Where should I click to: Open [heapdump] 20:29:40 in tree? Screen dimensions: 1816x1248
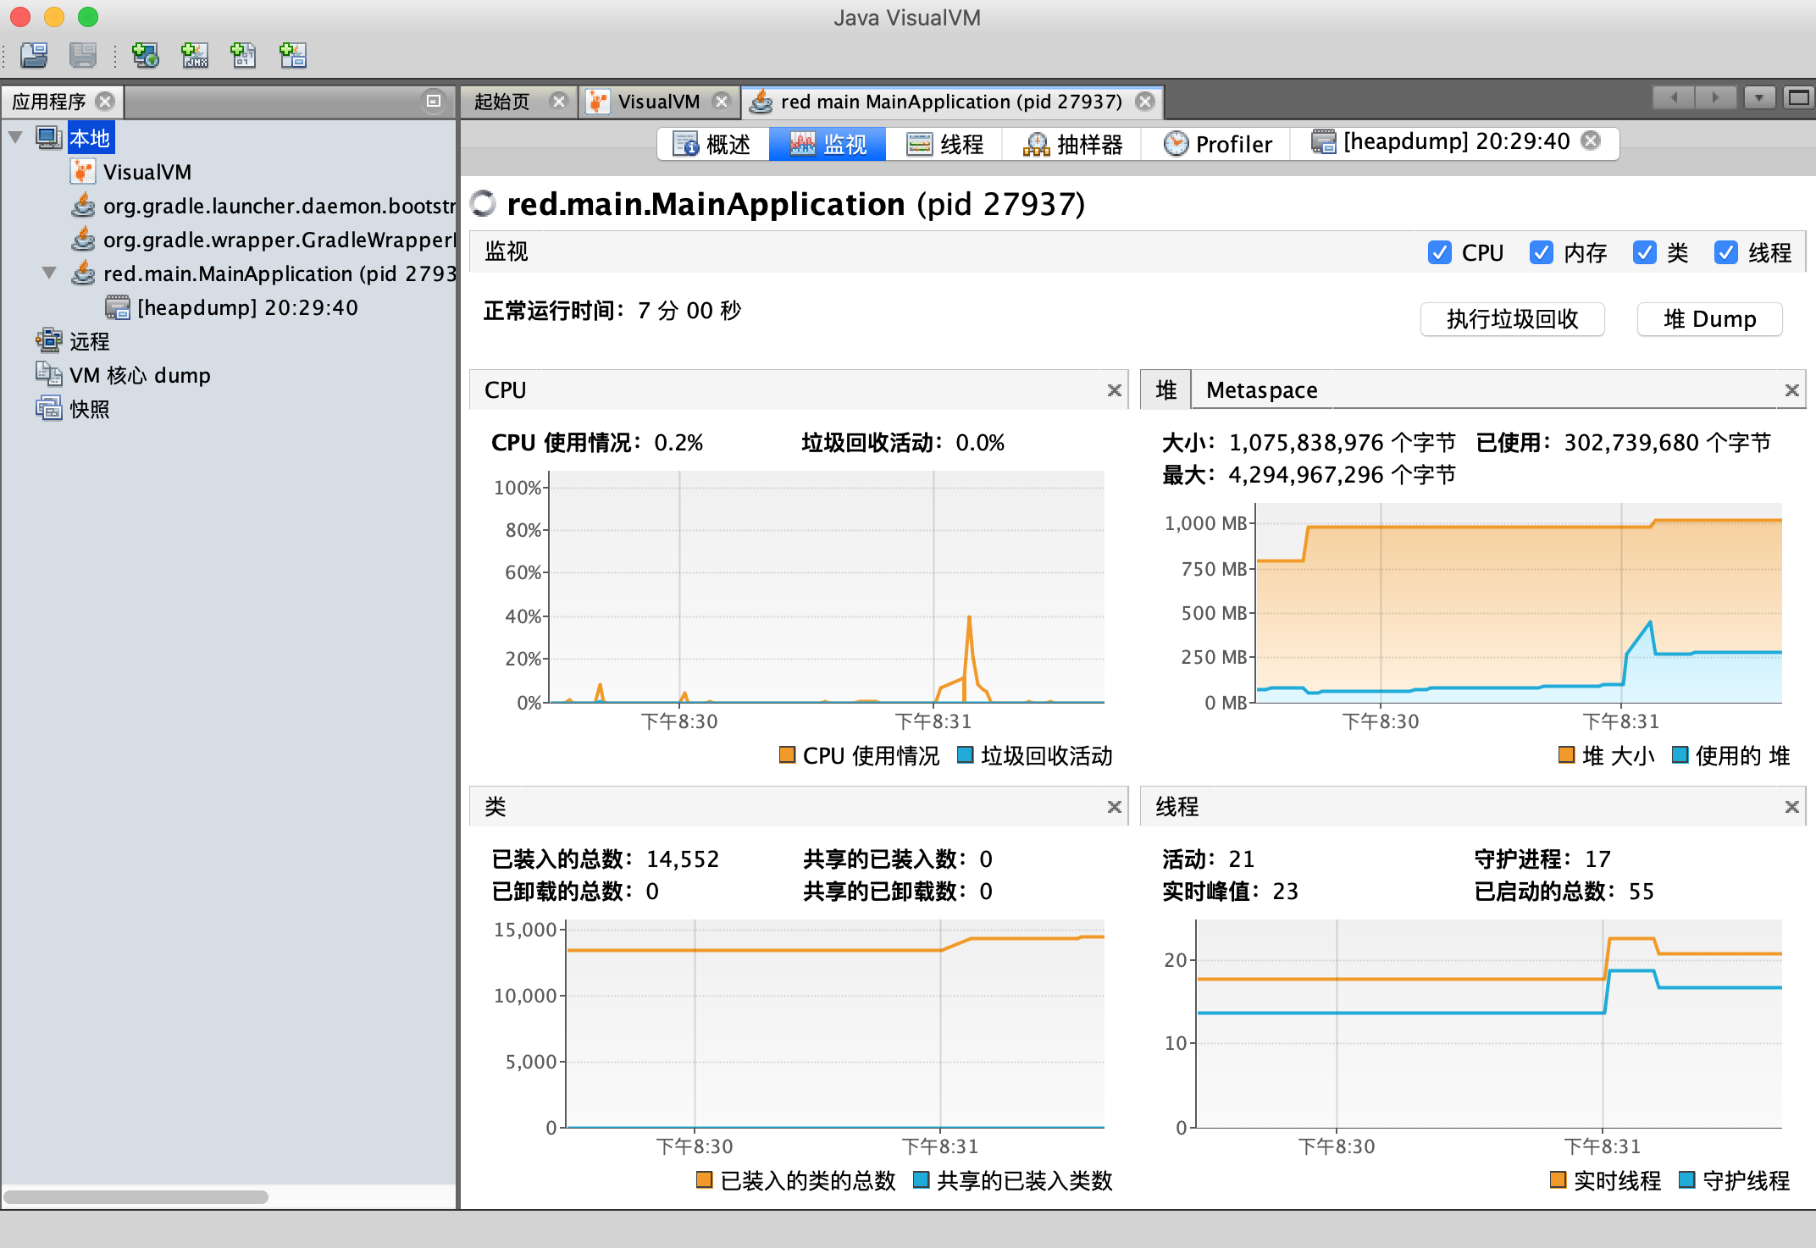pos(247,307)
